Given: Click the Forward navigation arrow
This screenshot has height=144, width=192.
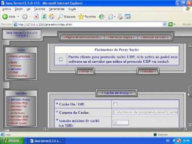Looking at the screenshot, I should pyautogui.click(x=25, y=17).
